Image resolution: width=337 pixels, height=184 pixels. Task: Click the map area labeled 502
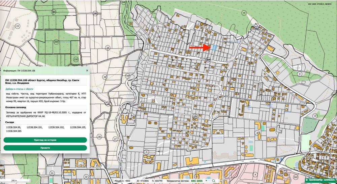(x=296, y=177)
